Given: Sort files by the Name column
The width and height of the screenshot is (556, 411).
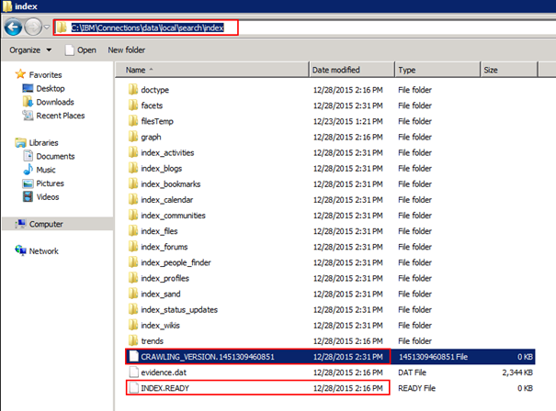Looking at the screenshot, I should point(136,70).
